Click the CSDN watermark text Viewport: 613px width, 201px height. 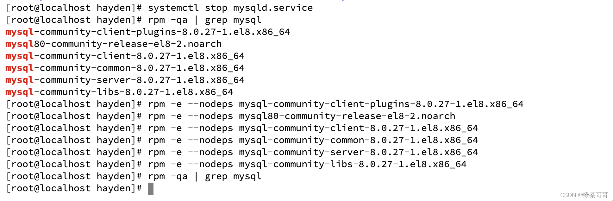(584, 195)
